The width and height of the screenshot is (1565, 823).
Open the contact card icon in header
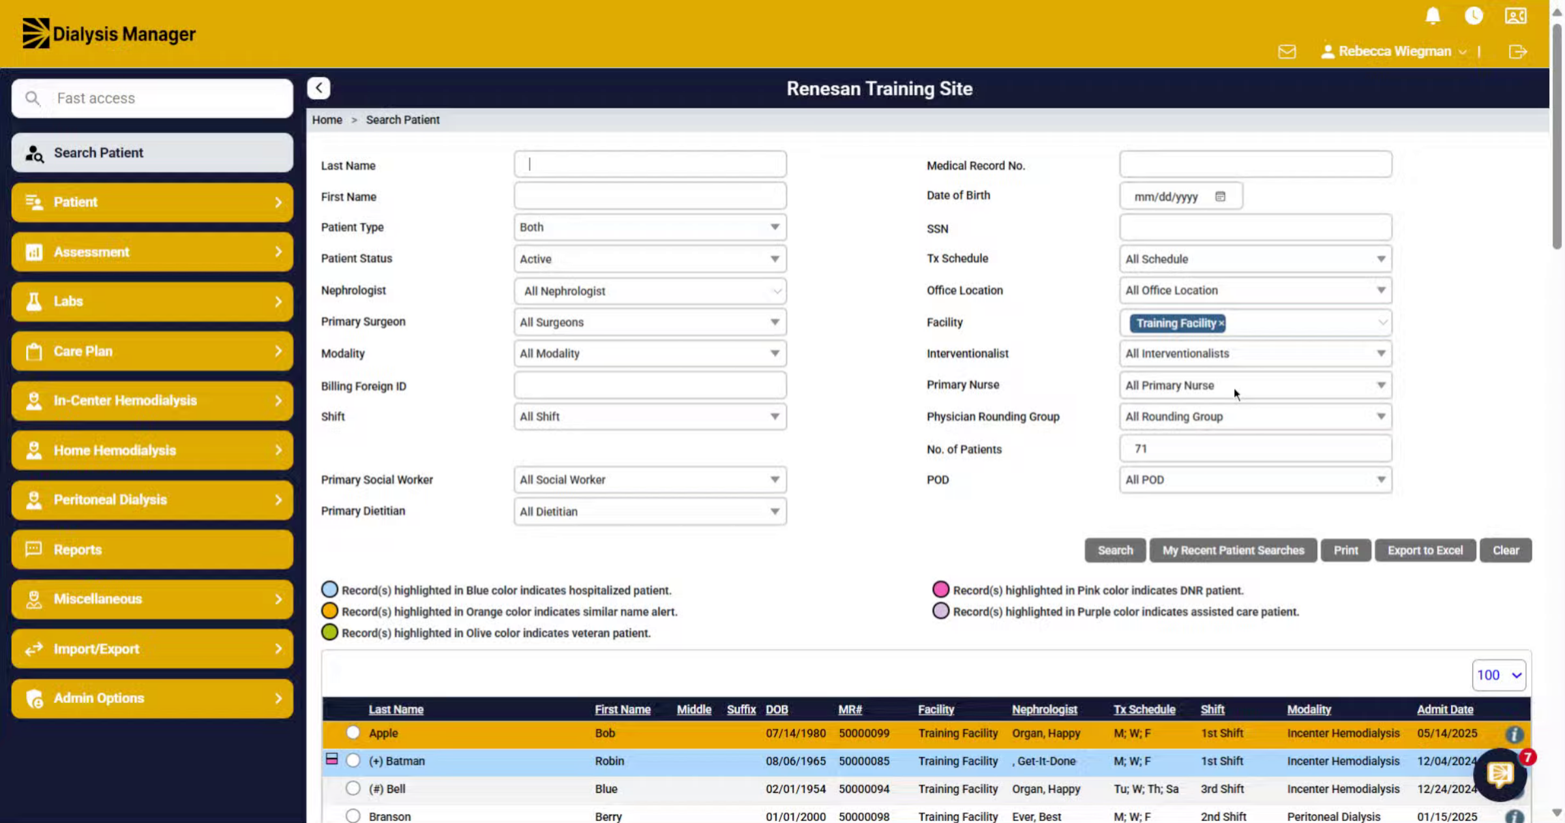pos(1515,16)
